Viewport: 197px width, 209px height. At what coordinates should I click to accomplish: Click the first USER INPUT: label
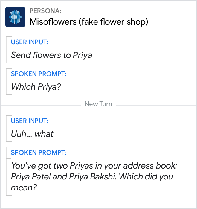click(x=30, y=42)
